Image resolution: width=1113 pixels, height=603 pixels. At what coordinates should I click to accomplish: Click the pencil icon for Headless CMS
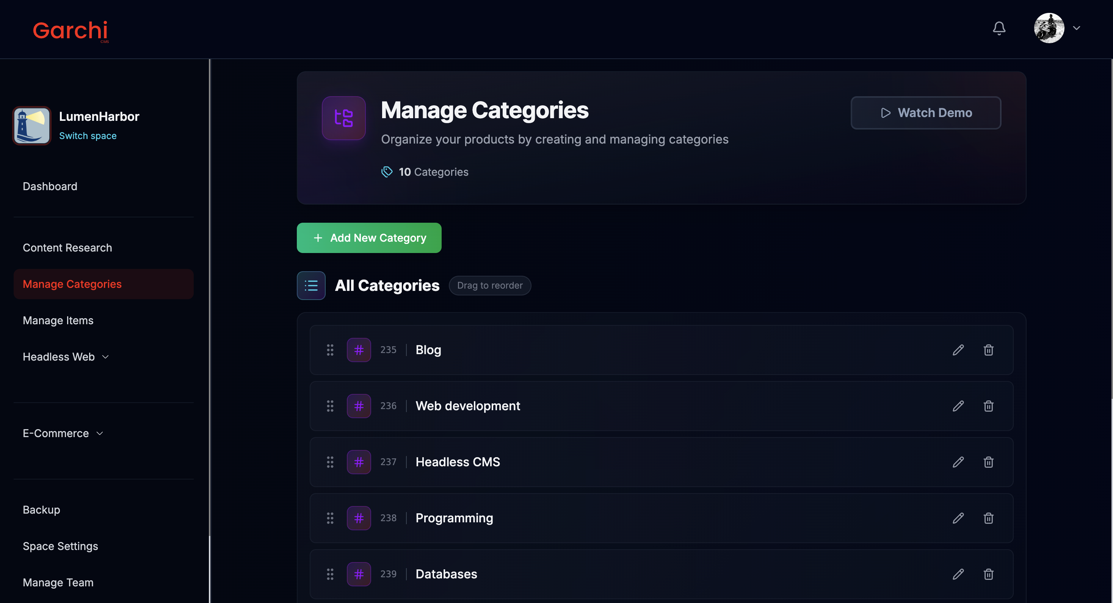pyautogui.click(x=958, y=462)
